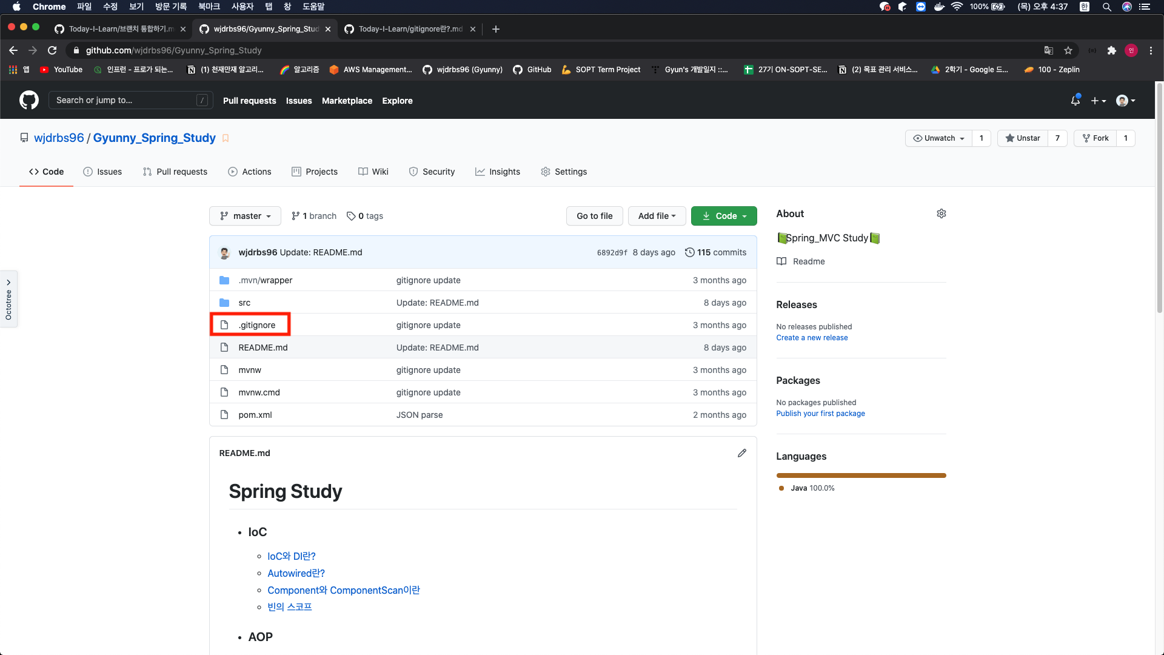Viewport: 1164px width, 655px height.
Task: Click the README.md edit pencil icon
Action: 741,453
